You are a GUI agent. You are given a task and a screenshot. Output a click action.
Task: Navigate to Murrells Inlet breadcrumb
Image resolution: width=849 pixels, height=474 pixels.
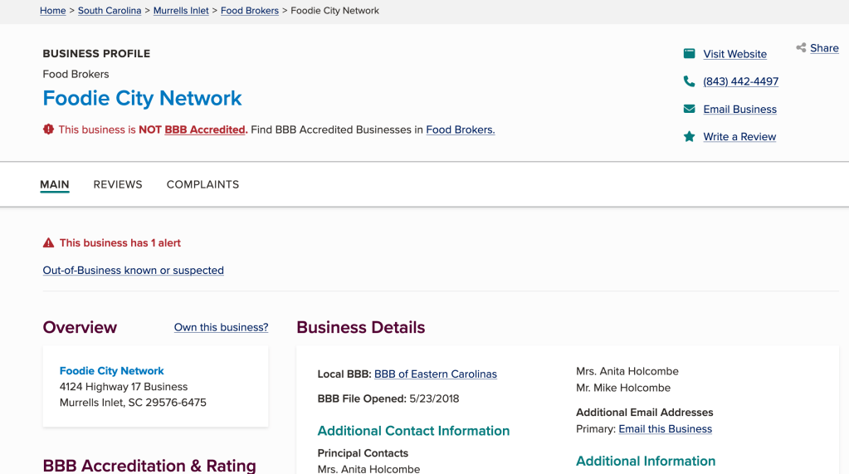(x=181, y=11)
